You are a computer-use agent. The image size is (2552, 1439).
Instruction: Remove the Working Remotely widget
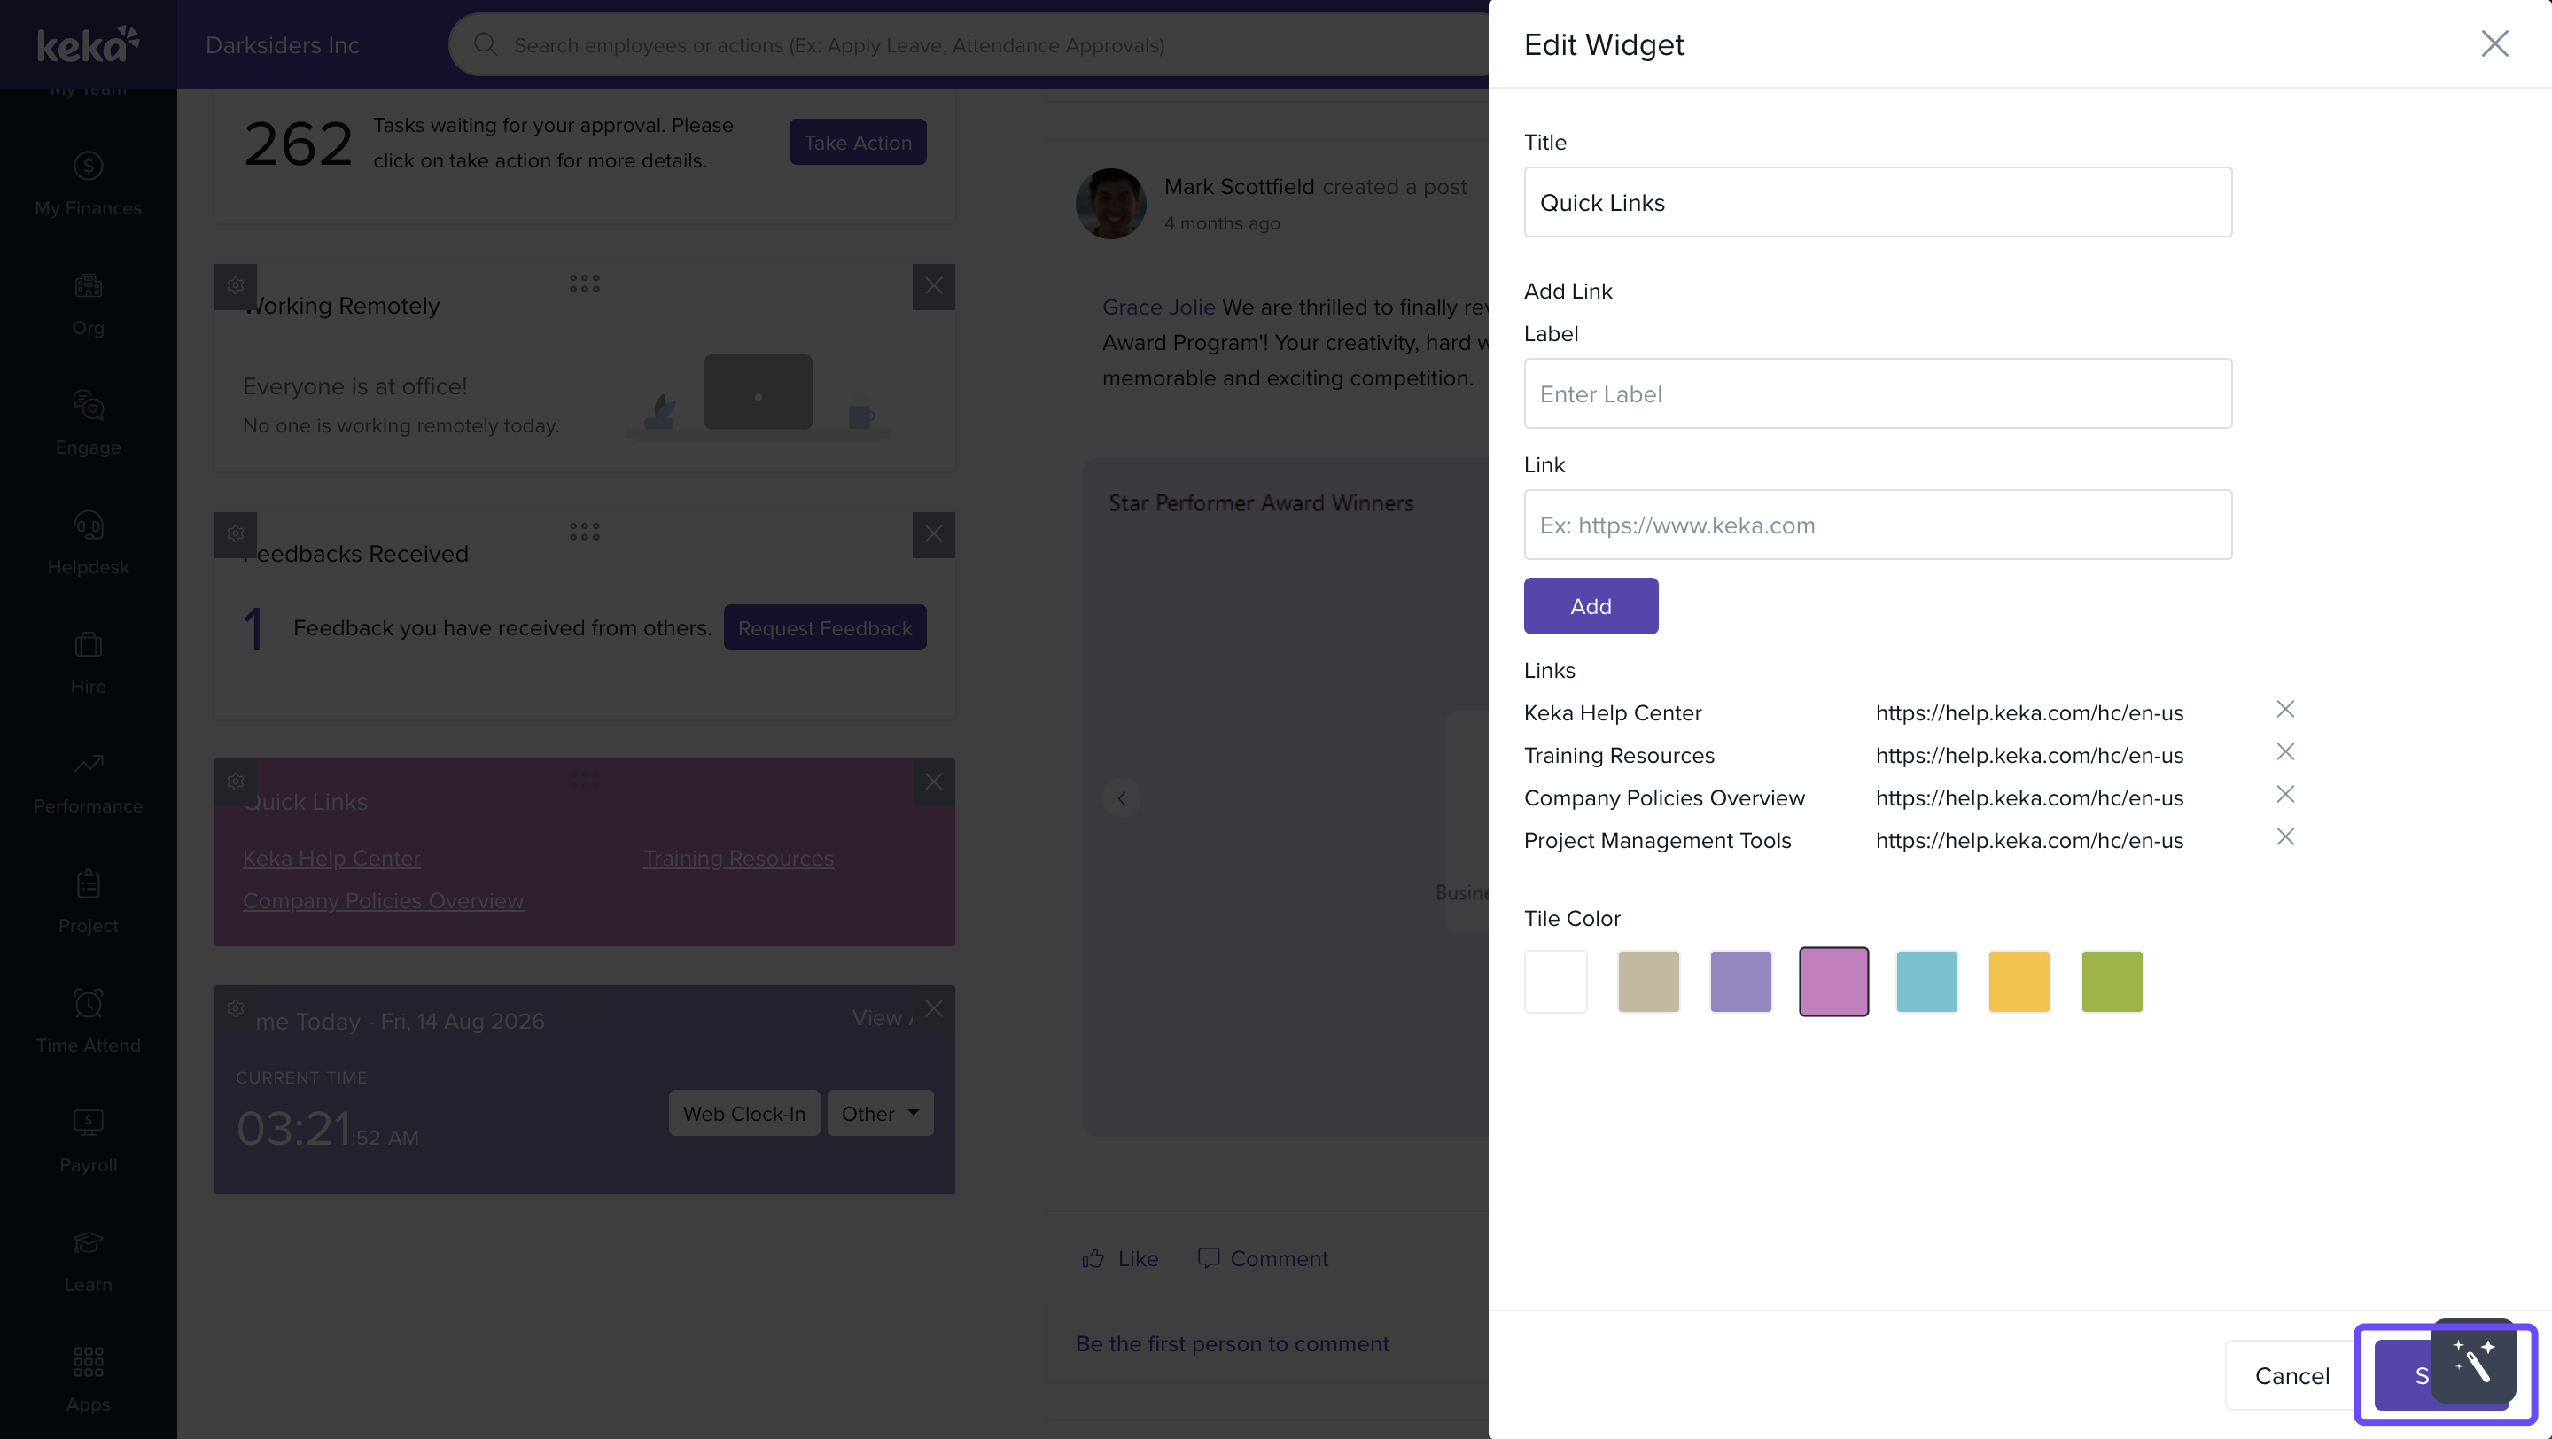[933, 286]
